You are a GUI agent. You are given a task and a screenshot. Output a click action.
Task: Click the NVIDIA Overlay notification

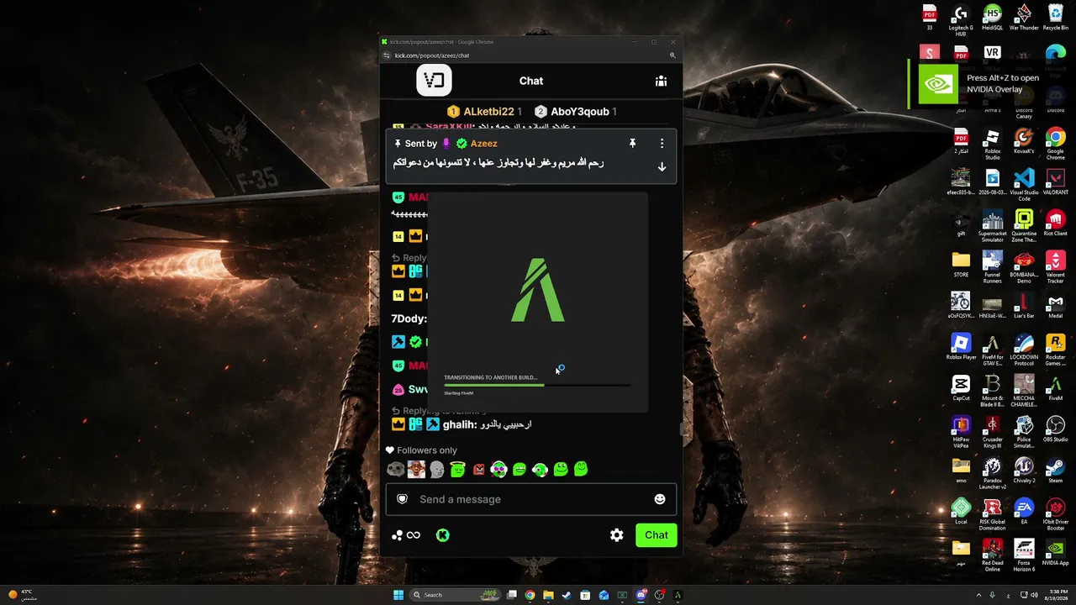pyautogui.click(x=992, y=83)
